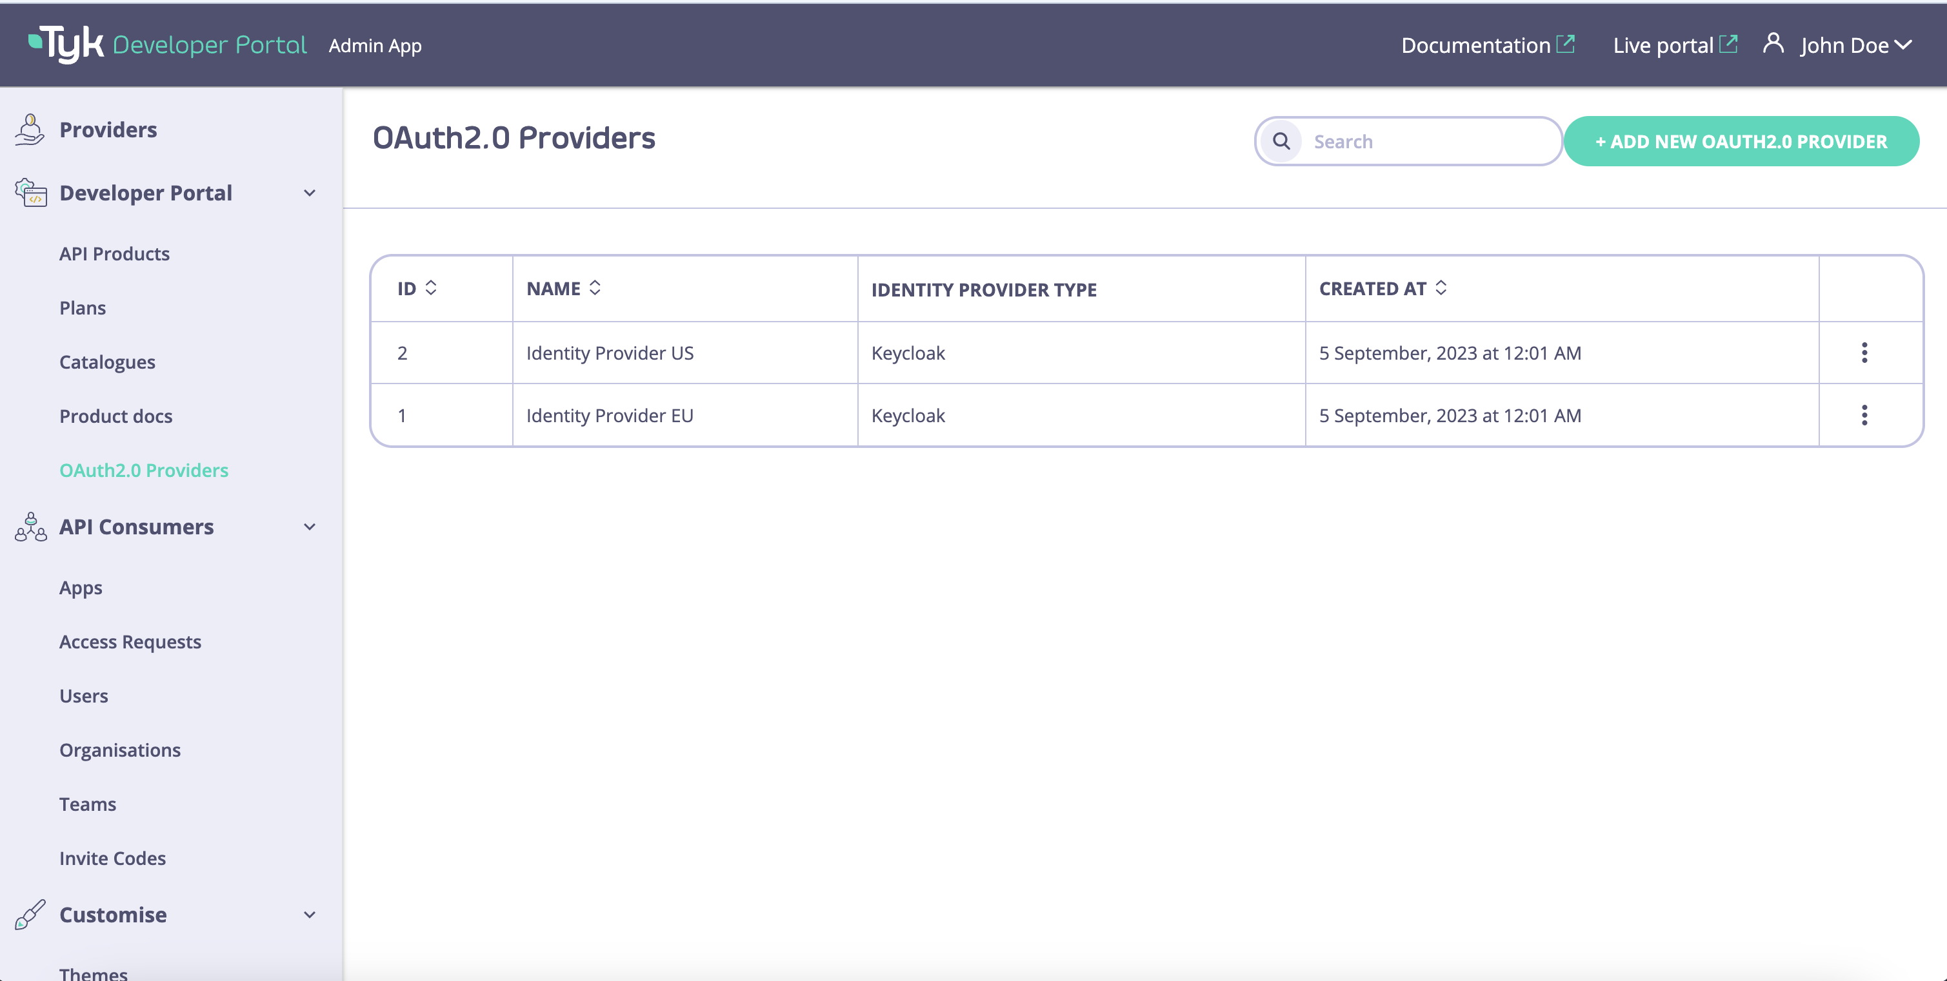Select the Customise paintbrush icon
Screen dimensions: 1947x981
coord(29,914)
